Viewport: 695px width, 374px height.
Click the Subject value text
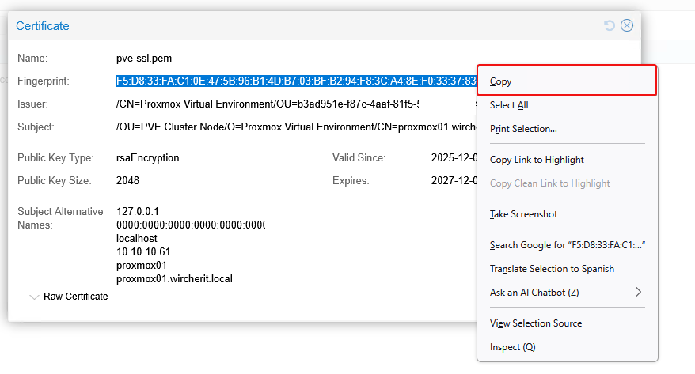[x=294, y=127]
